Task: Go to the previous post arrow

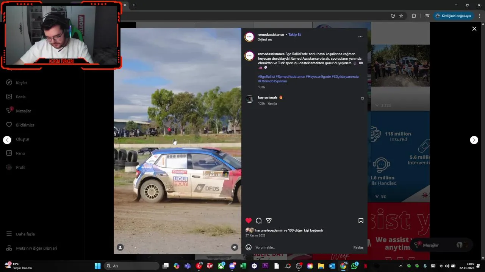Action: point(7,140)
